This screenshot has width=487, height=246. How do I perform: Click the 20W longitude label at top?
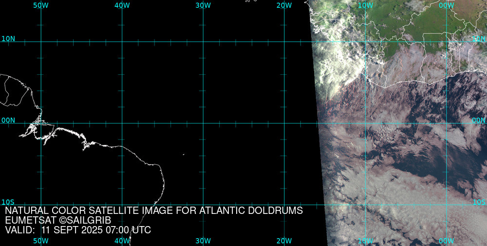tap(284, 5)
